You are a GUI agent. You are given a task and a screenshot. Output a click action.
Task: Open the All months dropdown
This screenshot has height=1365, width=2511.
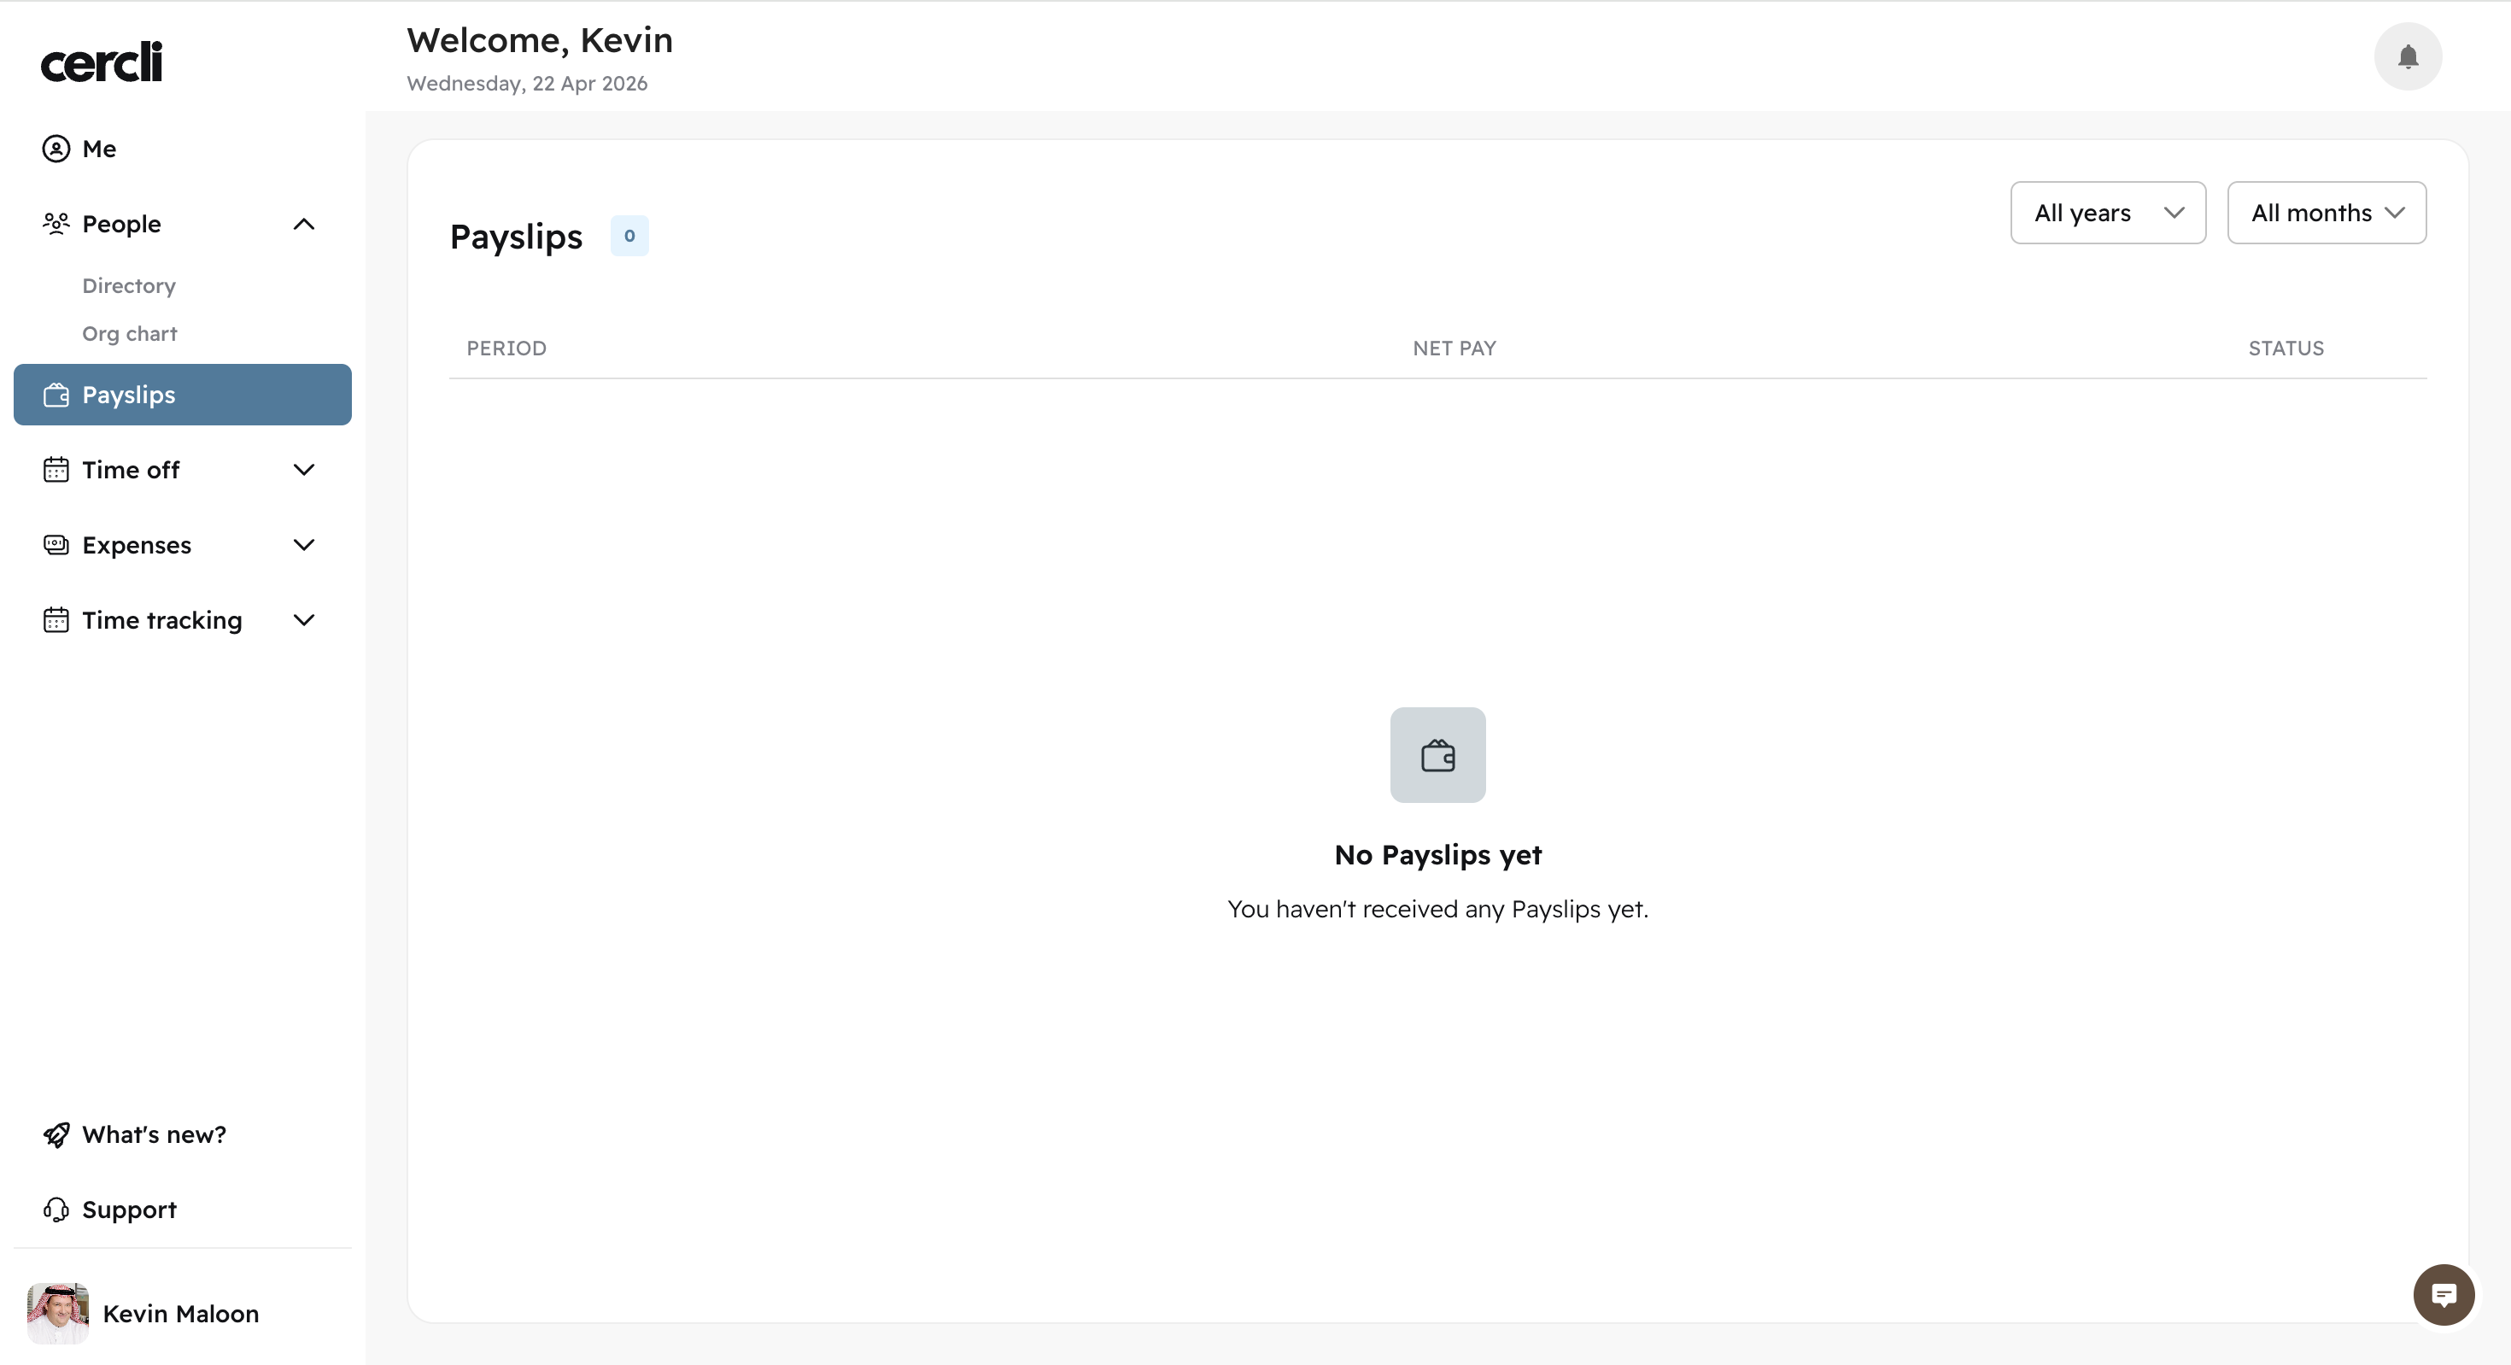click(x=2327, y=213)
